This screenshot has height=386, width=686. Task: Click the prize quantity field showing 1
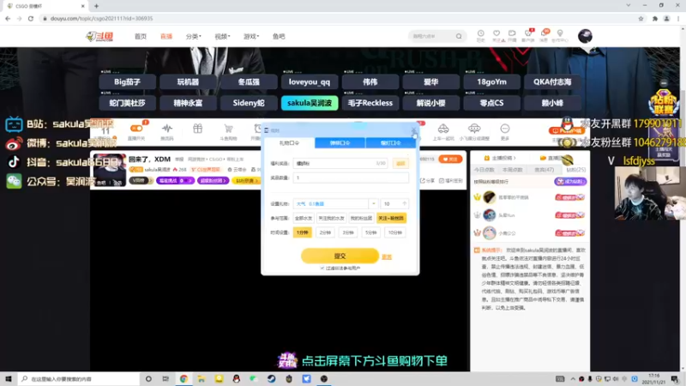click(x=351, y=178)
